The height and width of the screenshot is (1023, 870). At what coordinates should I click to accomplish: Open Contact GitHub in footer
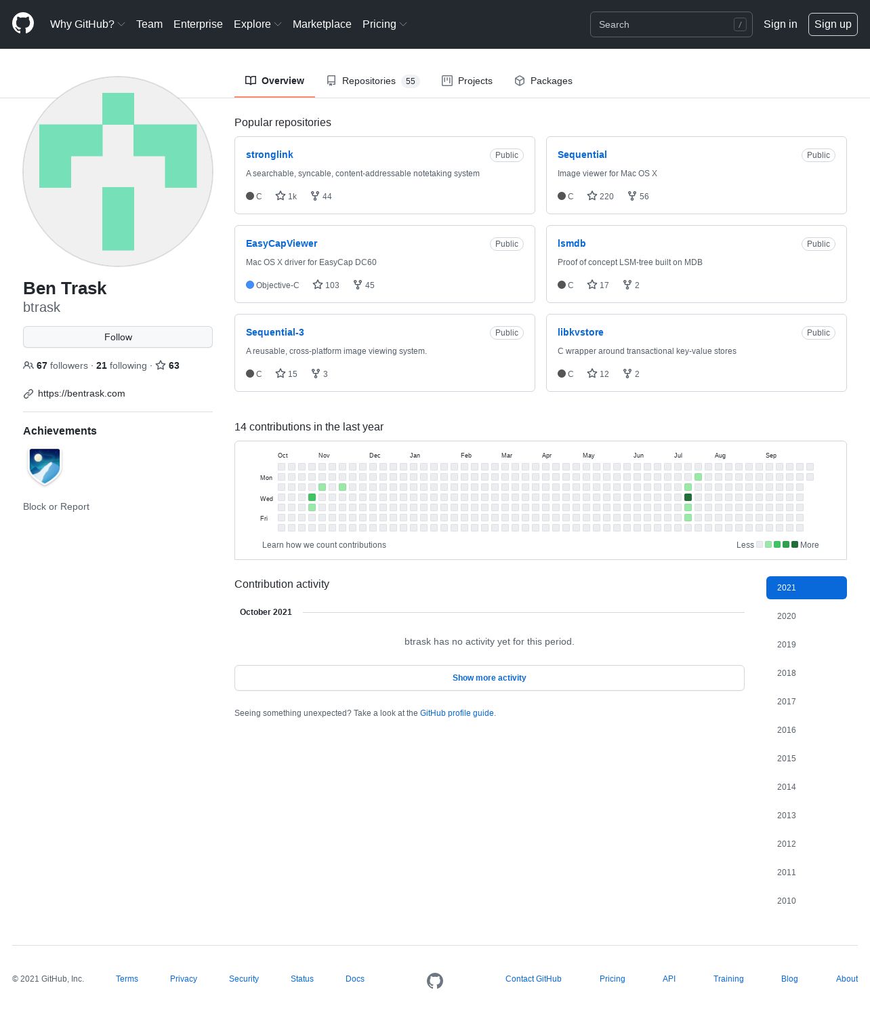click(x=533, y=979)
